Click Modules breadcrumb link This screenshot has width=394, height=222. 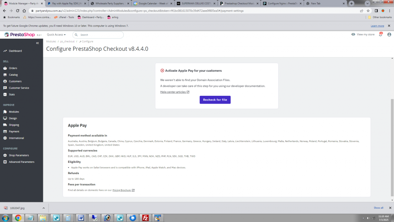tap(51, 41)
